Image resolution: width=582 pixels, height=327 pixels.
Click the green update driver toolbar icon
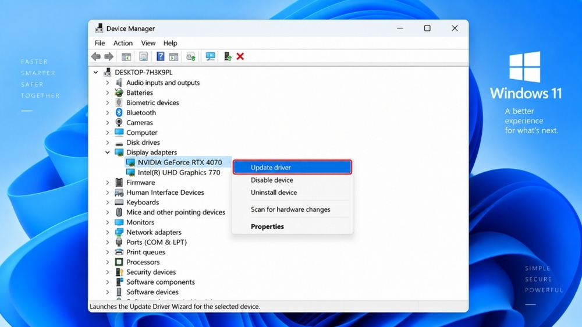point(227,56)
